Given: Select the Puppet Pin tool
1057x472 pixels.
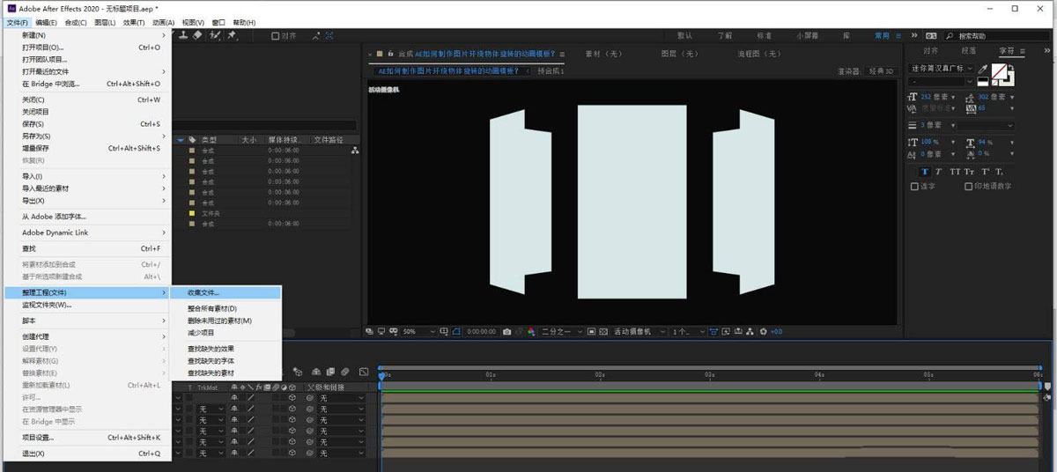Looking at the screenshot, I should [x=233, y=35].
